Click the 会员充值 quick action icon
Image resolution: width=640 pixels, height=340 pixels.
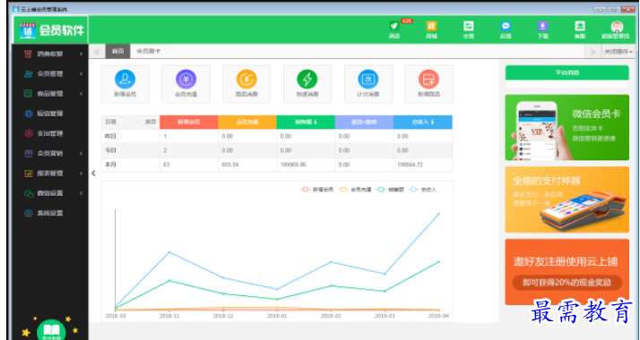(186, 79)
